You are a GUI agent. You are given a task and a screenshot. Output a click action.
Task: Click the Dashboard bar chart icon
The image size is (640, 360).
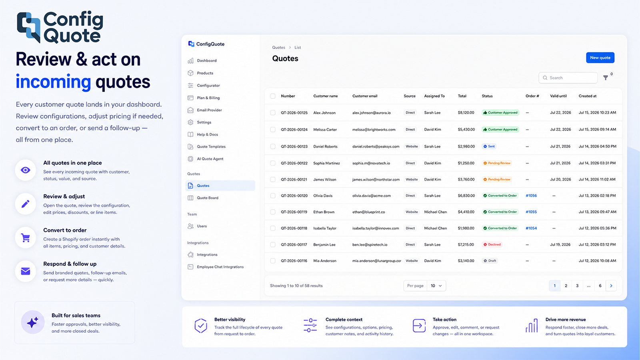[190, 61]
